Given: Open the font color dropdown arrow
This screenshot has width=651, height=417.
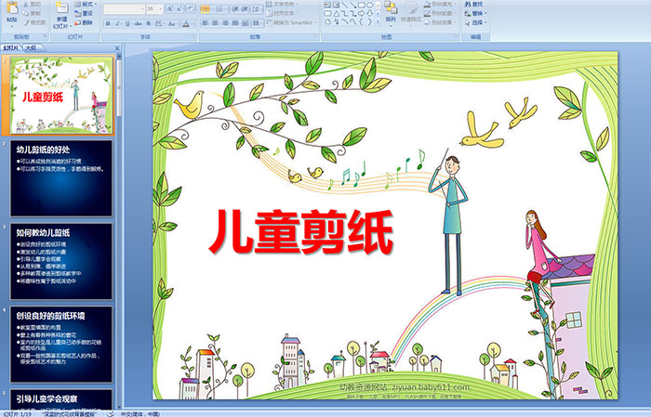Looking at the screenshot, I should tap(193, 23).
